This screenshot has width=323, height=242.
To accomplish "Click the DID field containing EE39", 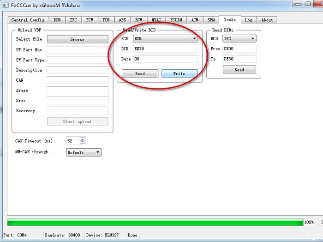I will 165,49.
